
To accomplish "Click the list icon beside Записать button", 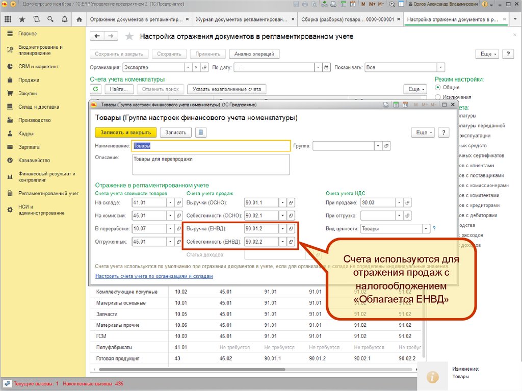I will pyautogui.click(x=200, y=133).
